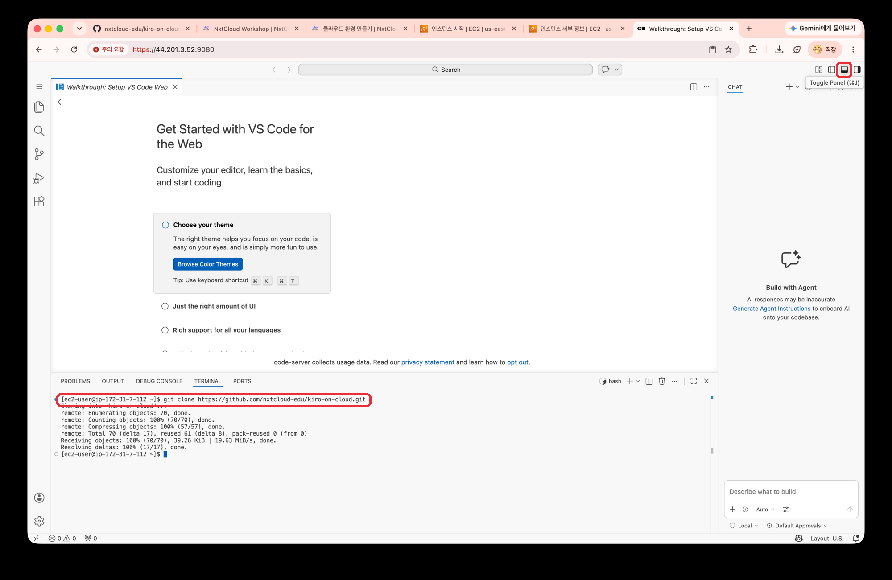892x580 pixels.
Task: Create a new terminal with the plus icon
Action: click(630, 381)
